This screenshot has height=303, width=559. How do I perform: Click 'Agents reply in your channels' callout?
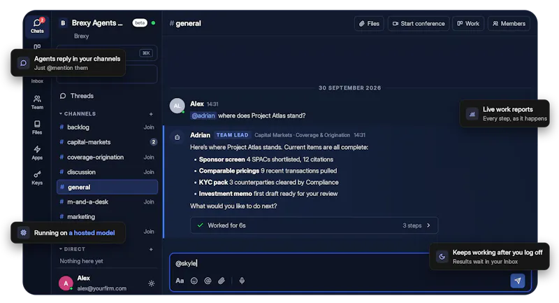(68, 63)
